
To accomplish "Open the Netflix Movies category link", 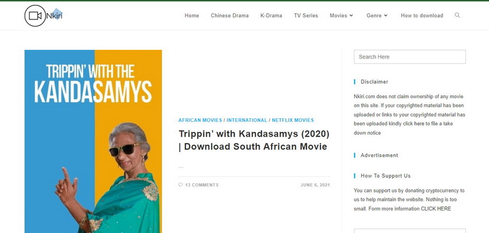I will coord(293,121).
